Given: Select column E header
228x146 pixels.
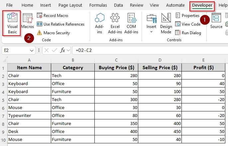Looking at the screenshot, I should (203, 60).
